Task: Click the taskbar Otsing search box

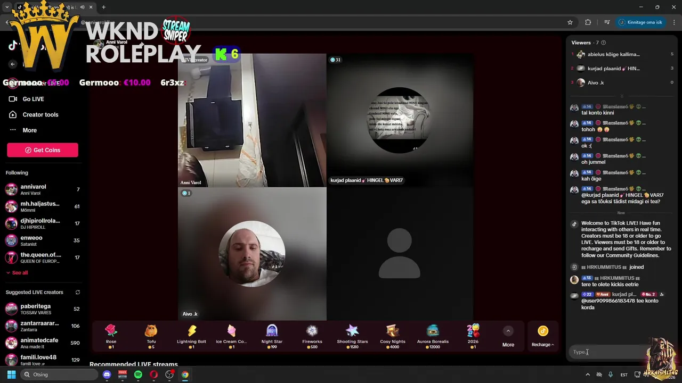Action: (x=59, y=374)
